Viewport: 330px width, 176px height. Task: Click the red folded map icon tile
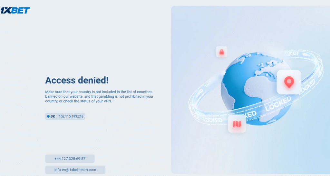pyautogui.click(x=237, y=124)
